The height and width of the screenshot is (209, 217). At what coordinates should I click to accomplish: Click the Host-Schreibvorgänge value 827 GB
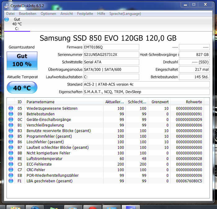point(194,55)
